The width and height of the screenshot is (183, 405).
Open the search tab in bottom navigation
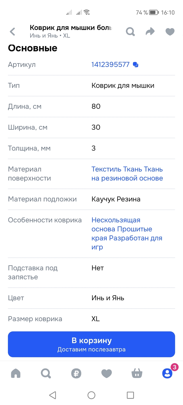click(46, 373)
